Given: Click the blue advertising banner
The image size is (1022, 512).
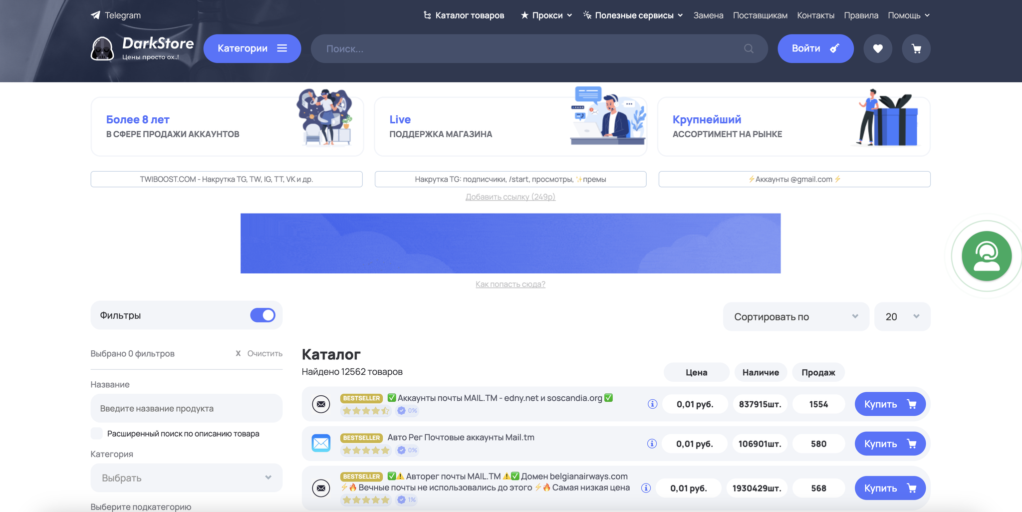Looking at the screenshot, I should click(511, 244).
